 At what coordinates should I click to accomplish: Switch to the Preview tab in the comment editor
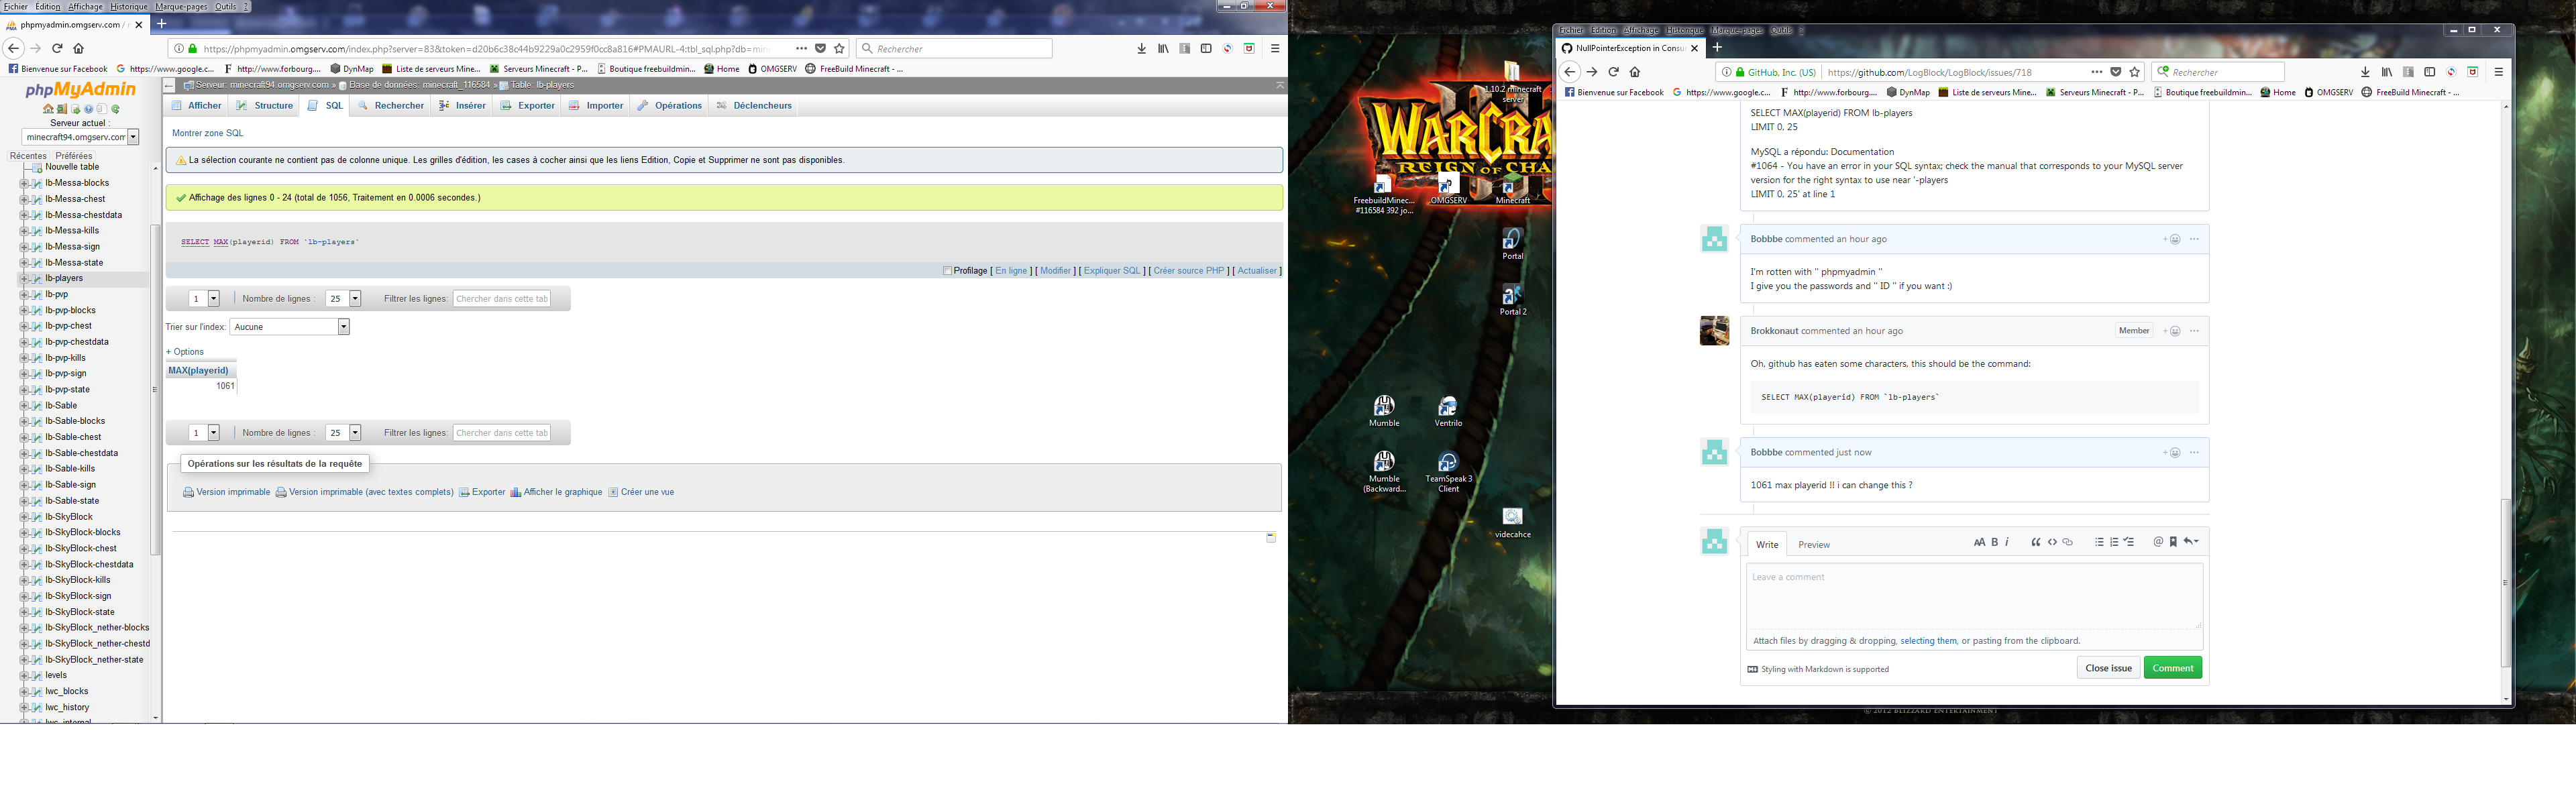pos(1813,545)
